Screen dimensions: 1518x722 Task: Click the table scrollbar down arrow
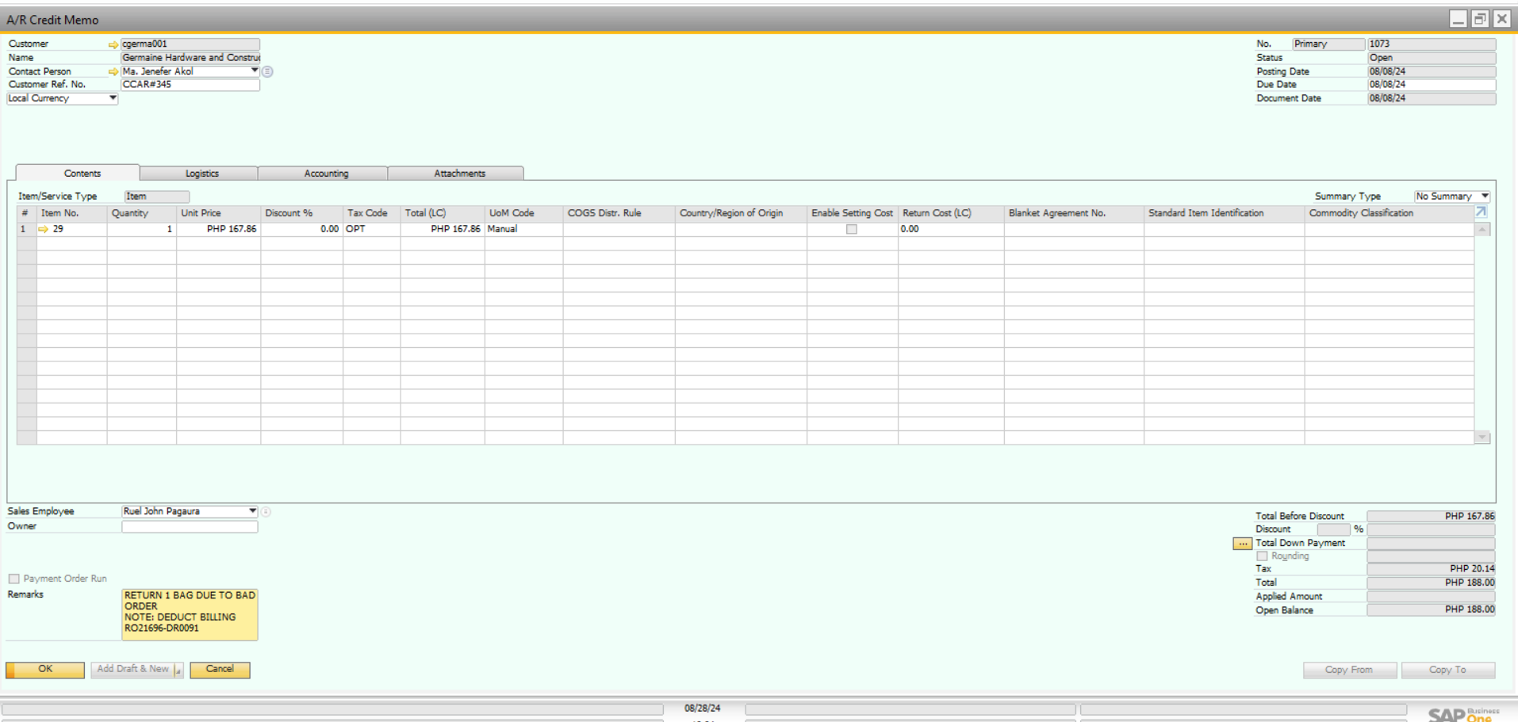point(1482,437)
